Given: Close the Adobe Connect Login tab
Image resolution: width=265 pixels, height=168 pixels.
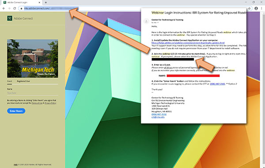Looking at the screenshot, I should click(x=40, y=3).
